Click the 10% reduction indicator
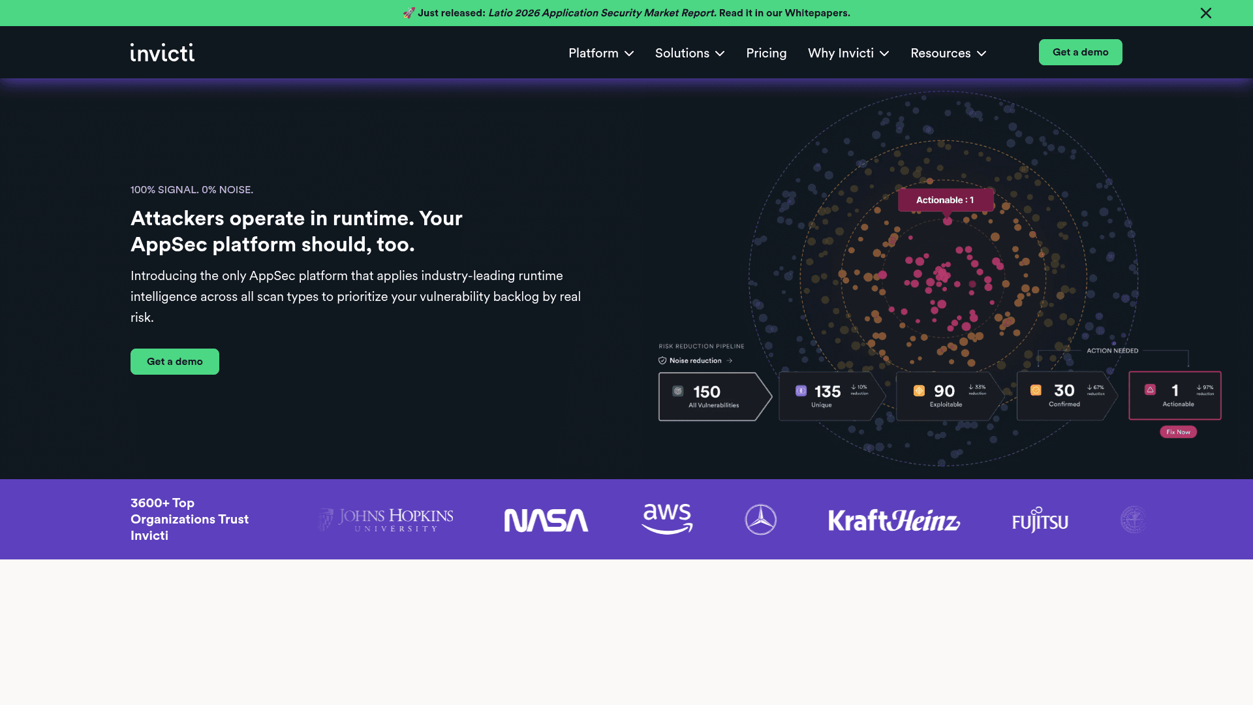 point(859,390)
